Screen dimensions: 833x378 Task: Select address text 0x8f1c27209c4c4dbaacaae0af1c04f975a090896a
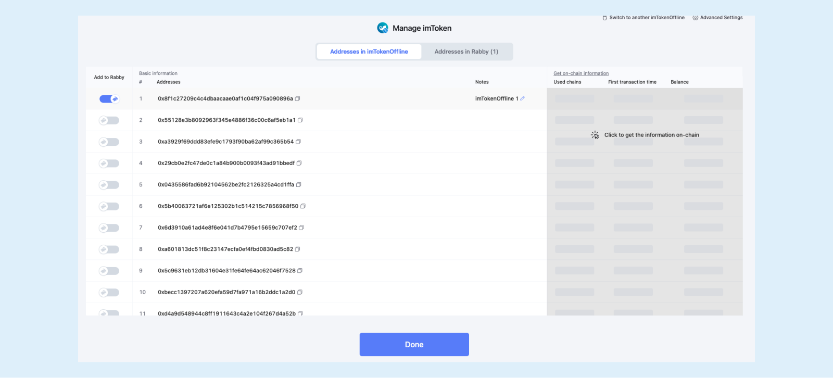click(x=225, y=98)
